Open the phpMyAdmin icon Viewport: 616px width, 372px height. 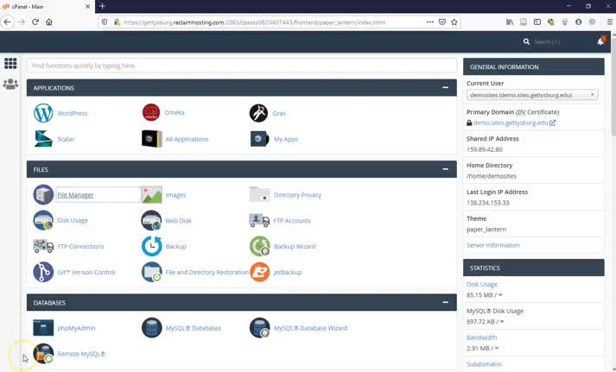tap(43, 328)
